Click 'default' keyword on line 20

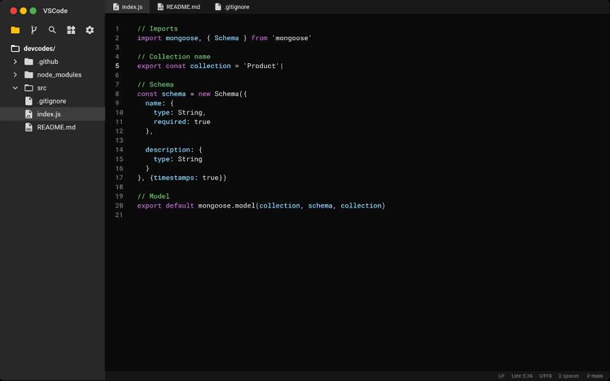180,205
